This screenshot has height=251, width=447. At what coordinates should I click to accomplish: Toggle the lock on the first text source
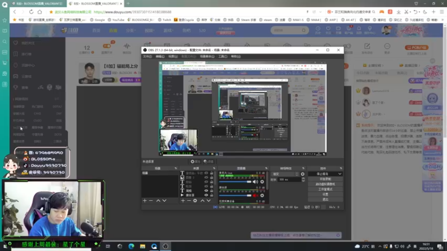click(x=212, y=173)
